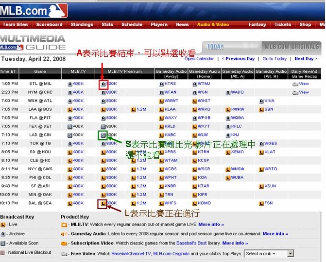The width and height of the screenshot is (326, 262).
Task: Open BaseballChannel.TV link
Action: tap(131, 254)
